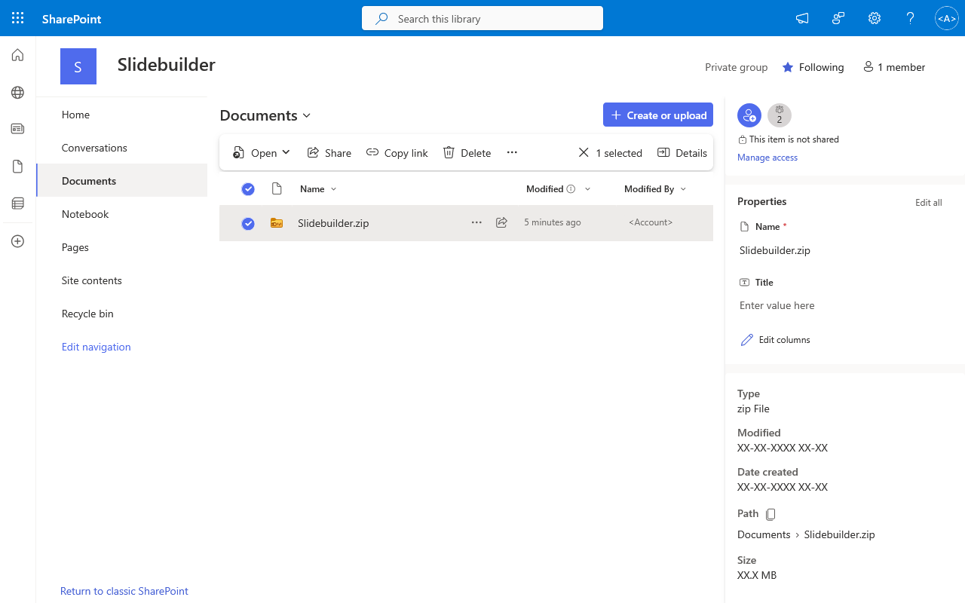The height and width of the screenshot is (603, 965).
Task: Uncheck the Slidebuilder.zip row checkbox
Action: pos(248,223)
